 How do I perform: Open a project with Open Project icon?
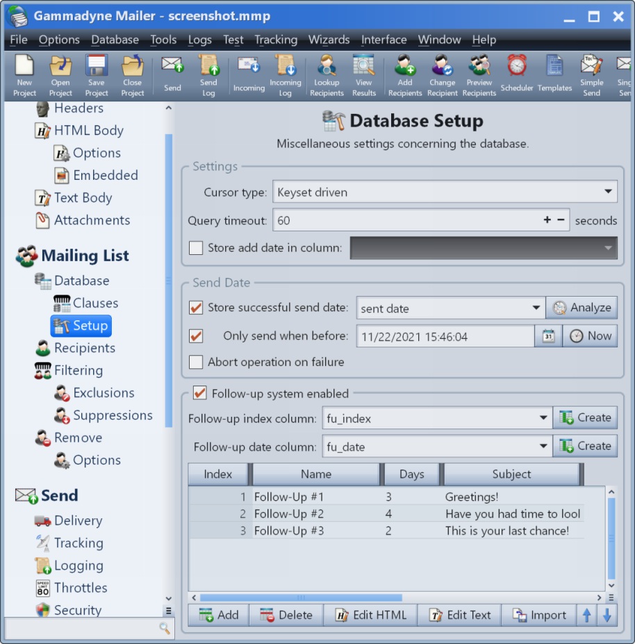click(60, 76)
